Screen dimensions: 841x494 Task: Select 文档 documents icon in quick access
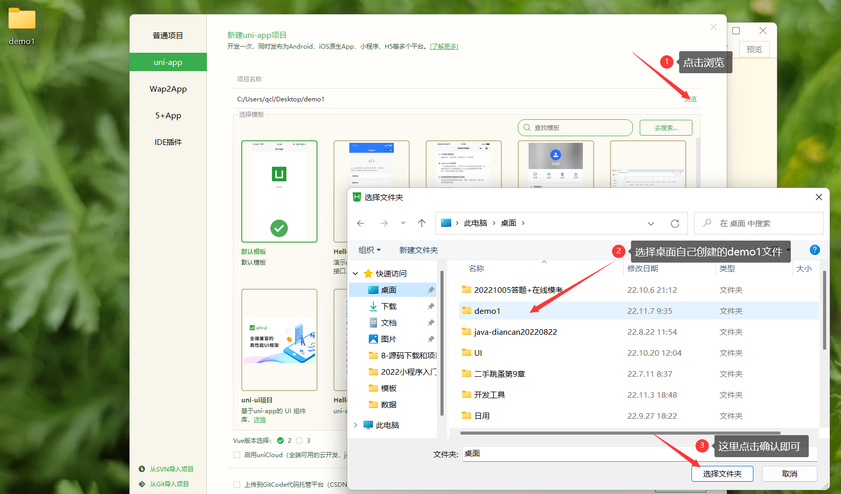(x=373, y=323)
